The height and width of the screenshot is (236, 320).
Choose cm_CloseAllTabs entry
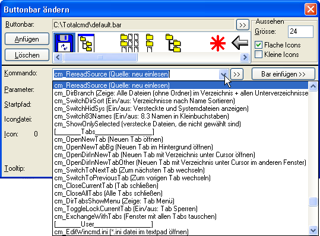(180, 193)
